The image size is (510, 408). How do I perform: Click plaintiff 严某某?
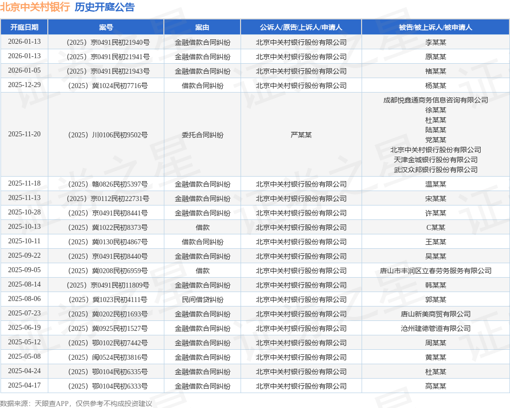[301, 135]
